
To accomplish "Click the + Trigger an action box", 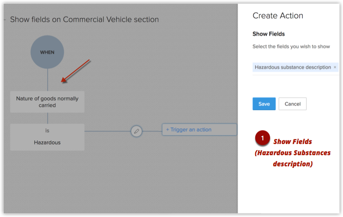I will (199, 130).
